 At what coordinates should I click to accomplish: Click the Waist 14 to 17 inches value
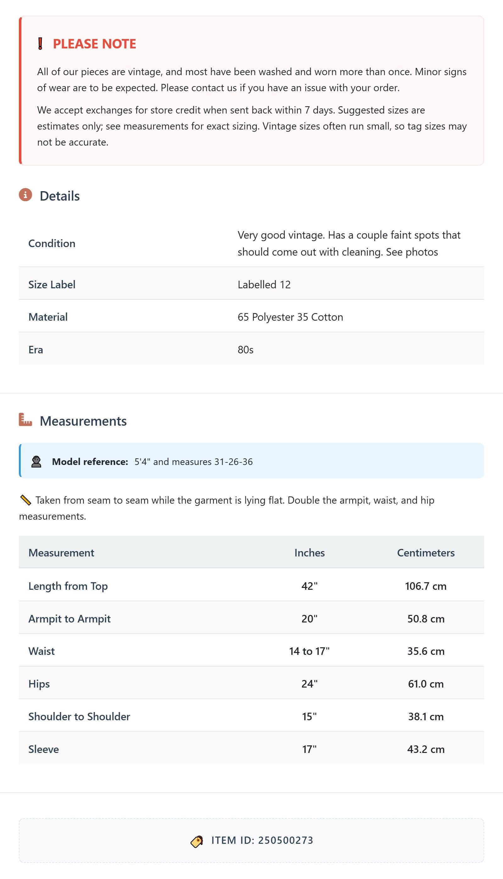pos(309,651)
